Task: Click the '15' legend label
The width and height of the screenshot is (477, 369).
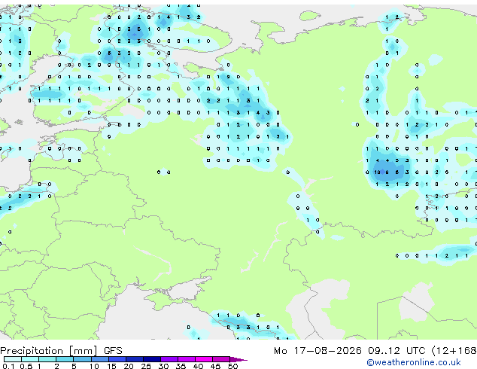Action: pos(111,366)
